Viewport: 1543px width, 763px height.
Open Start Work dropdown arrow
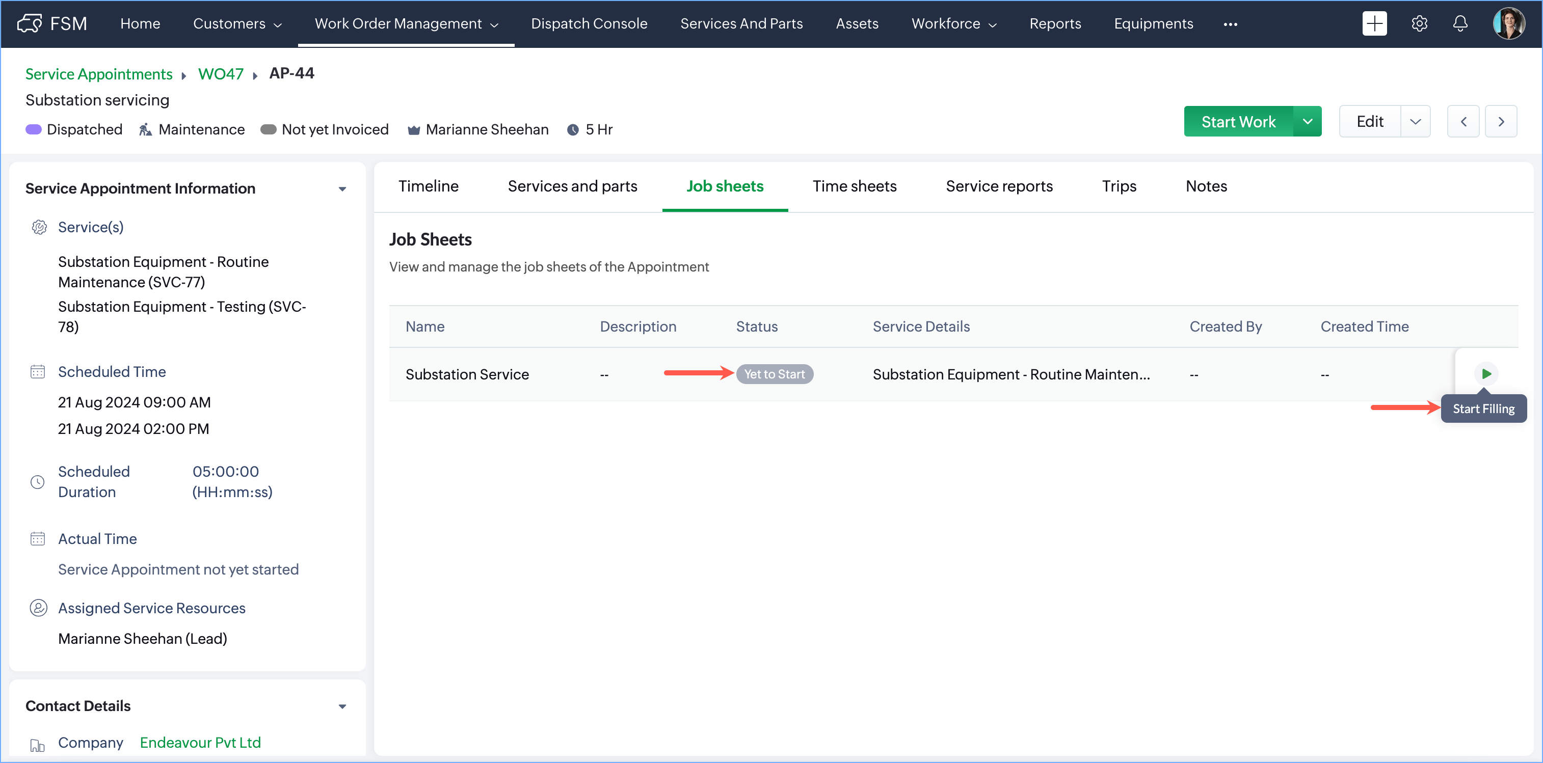[x=1307, y=122]
